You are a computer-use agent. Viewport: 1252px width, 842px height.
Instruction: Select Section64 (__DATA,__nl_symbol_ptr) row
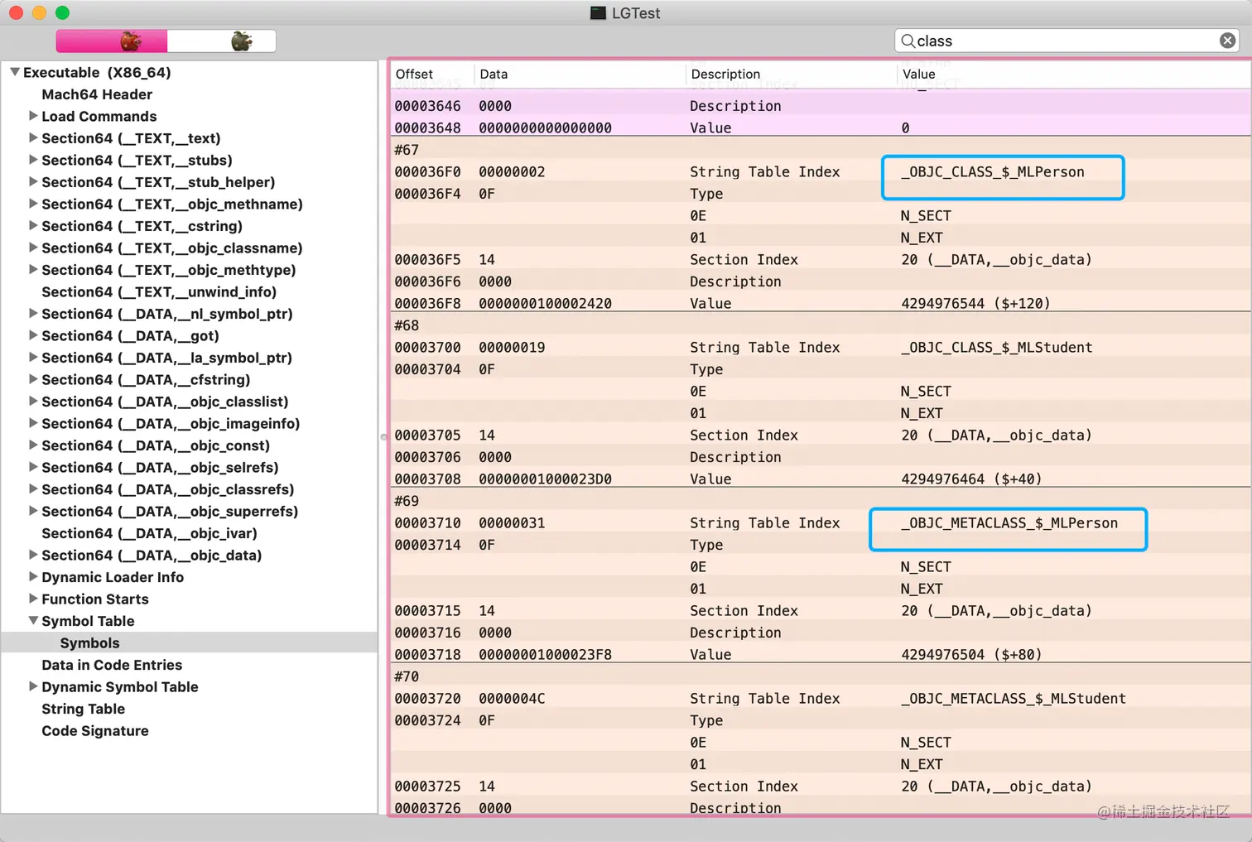pos(167,314)
